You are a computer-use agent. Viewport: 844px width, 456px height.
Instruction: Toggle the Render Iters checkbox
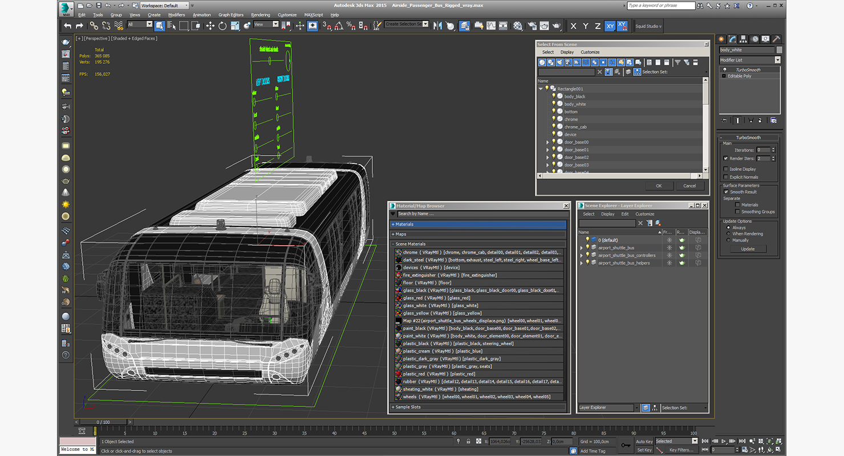(x=725, y=158)
